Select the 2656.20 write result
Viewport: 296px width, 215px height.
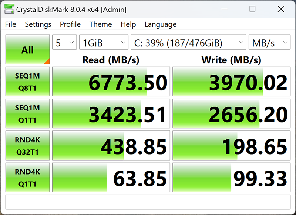(232, 113)
